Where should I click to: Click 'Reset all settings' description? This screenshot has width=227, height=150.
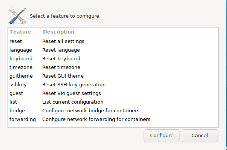click(x=63, y=41)
